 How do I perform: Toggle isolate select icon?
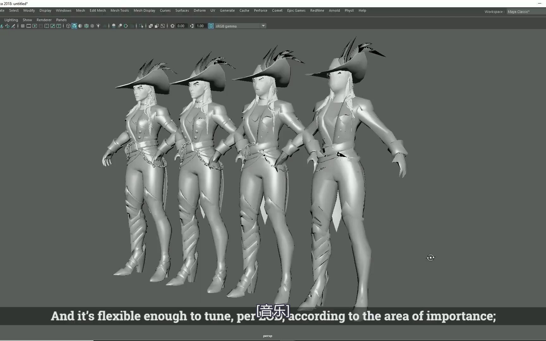pos(142,26)
